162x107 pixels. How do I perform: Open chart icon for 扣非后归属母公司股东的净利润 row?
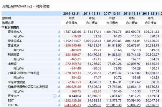pyautogui.click(x=59, y=87)
